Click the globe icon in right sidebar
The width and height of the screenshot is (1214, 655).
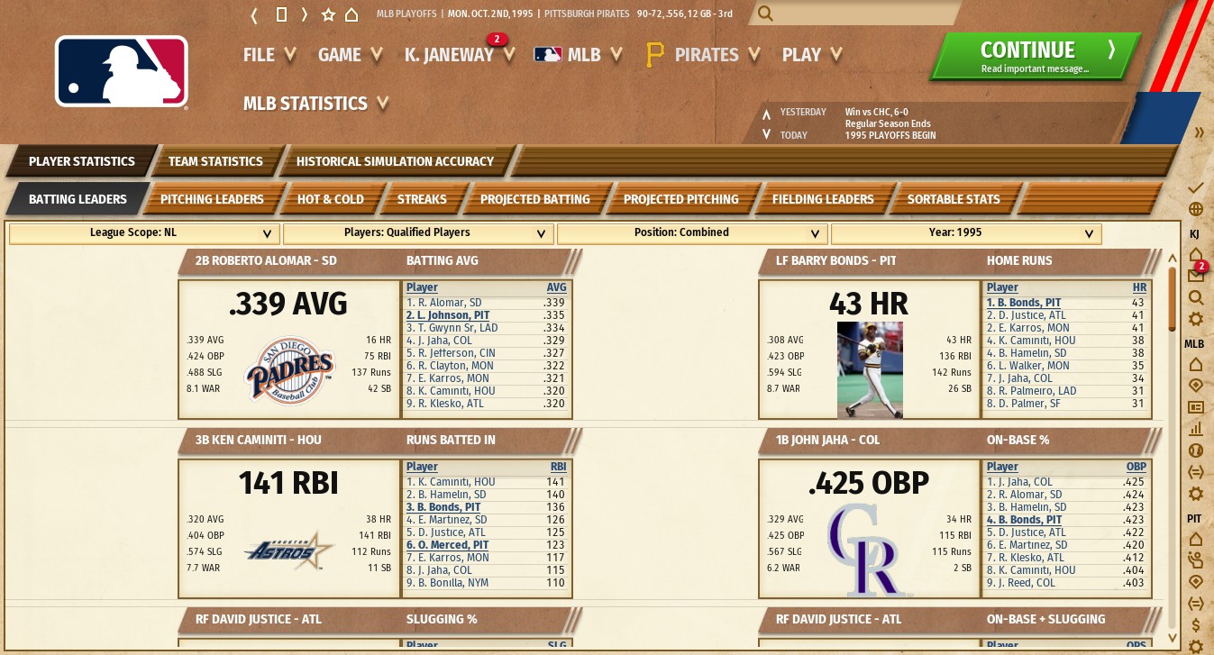pyautogui.click(x=1196, y=209)
